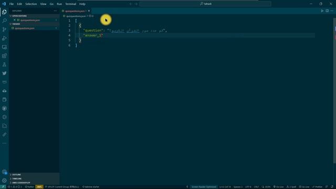Close quizquestions.json in Open Editors list
336x189 pixels.
coord(15,20)
